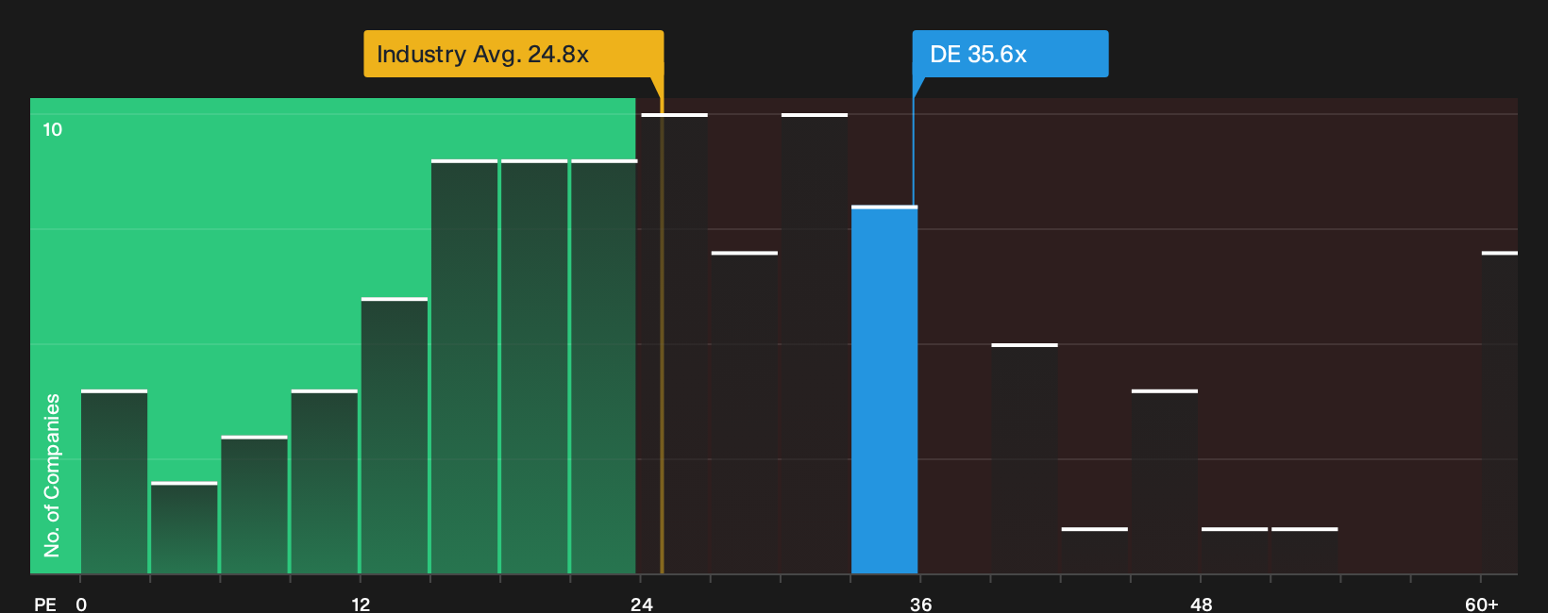Click the x-axis label 36
Screen dimensions: 1548x613
point(920,605)
